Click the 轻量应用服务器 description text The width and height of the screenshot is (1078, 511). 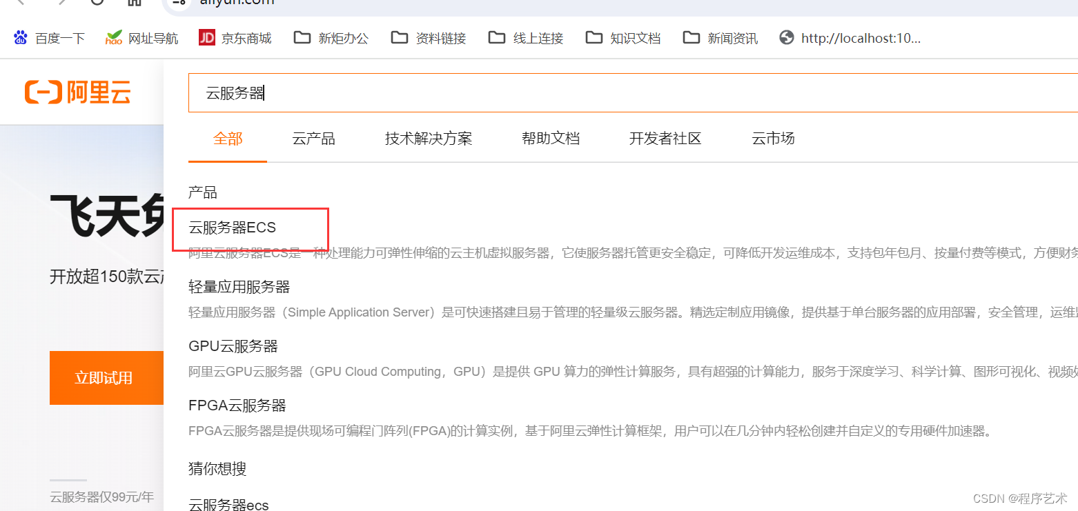[x=633, y=312]
